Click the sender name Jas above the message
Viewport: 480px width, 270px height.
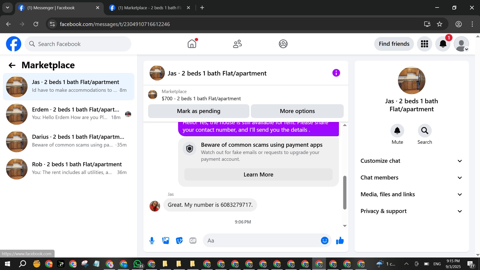point(171,194)
